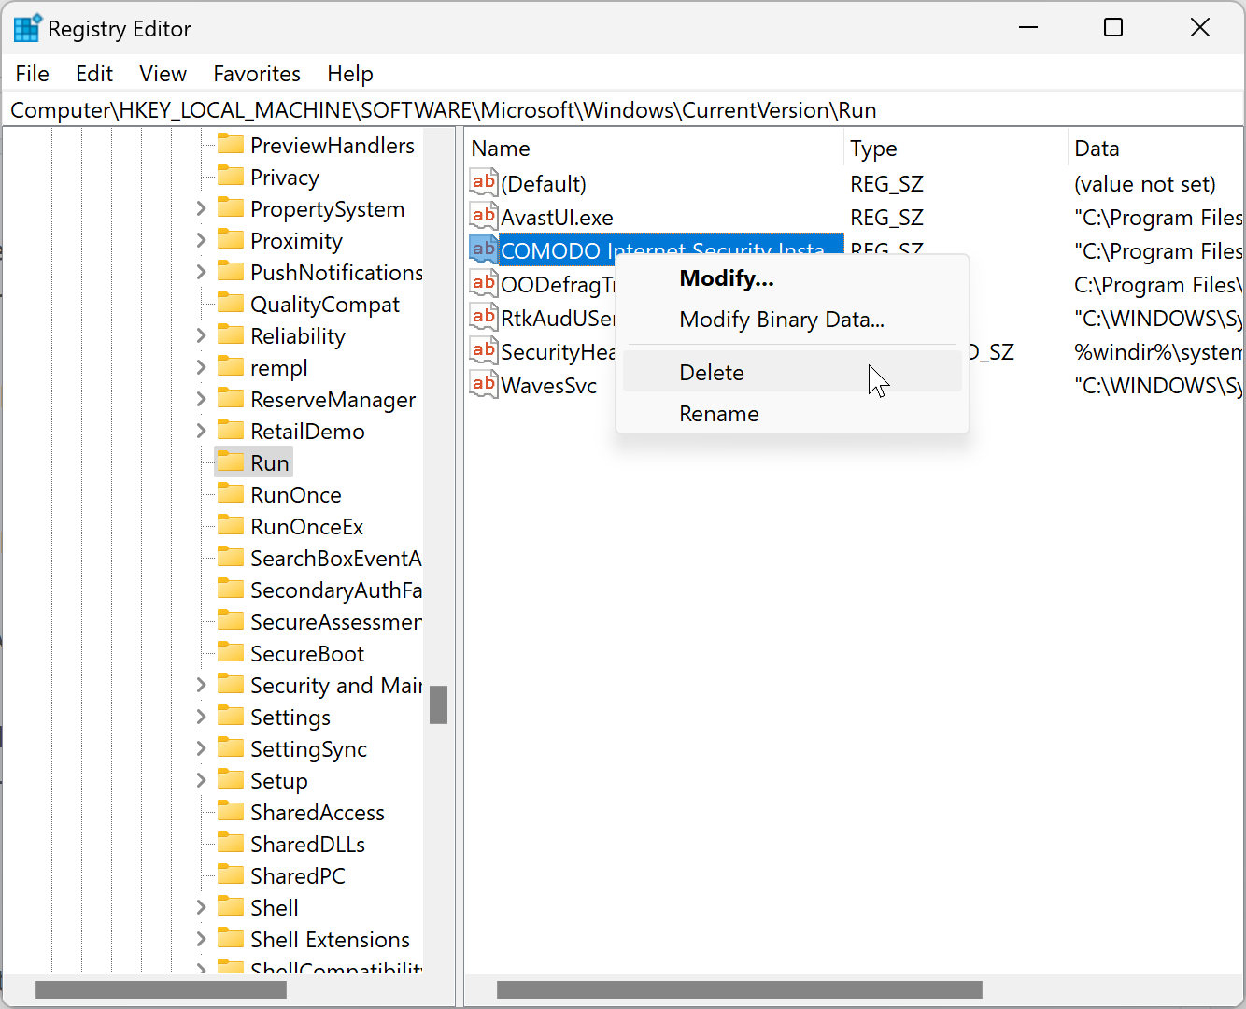Click the Registry Editor app icon in title bar

point(26,28)
